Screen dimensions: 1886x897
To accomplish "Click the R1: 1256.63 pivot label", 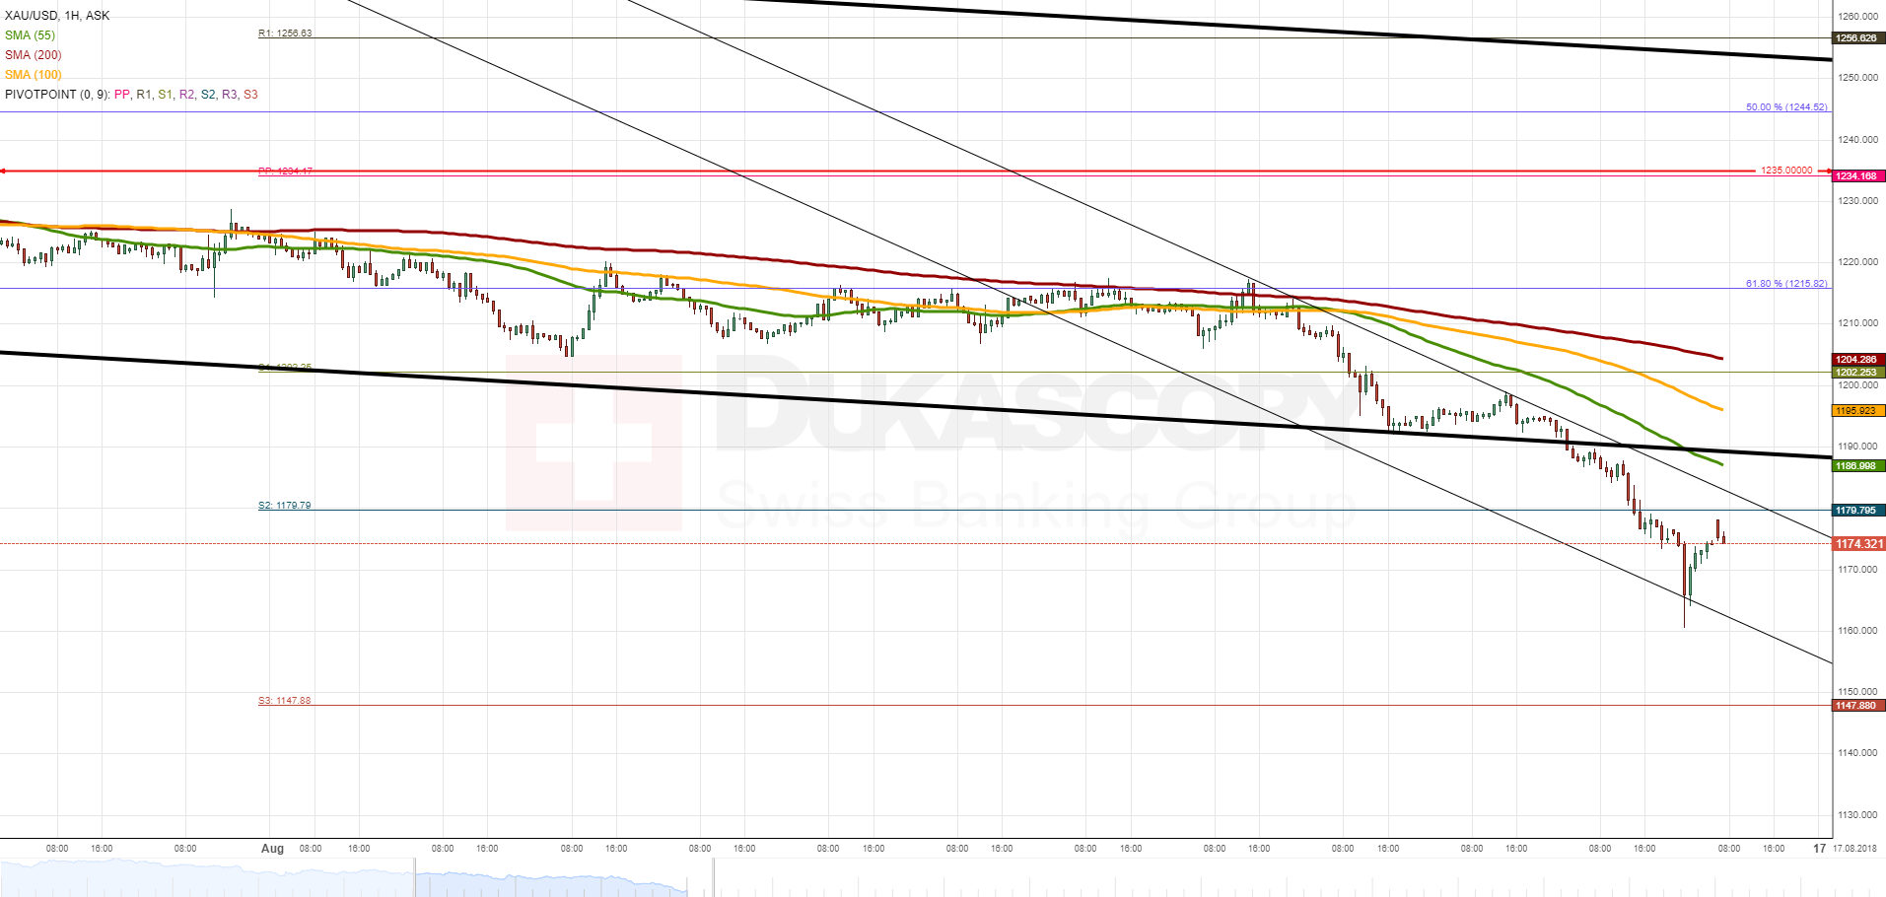I will click(285, 34).
